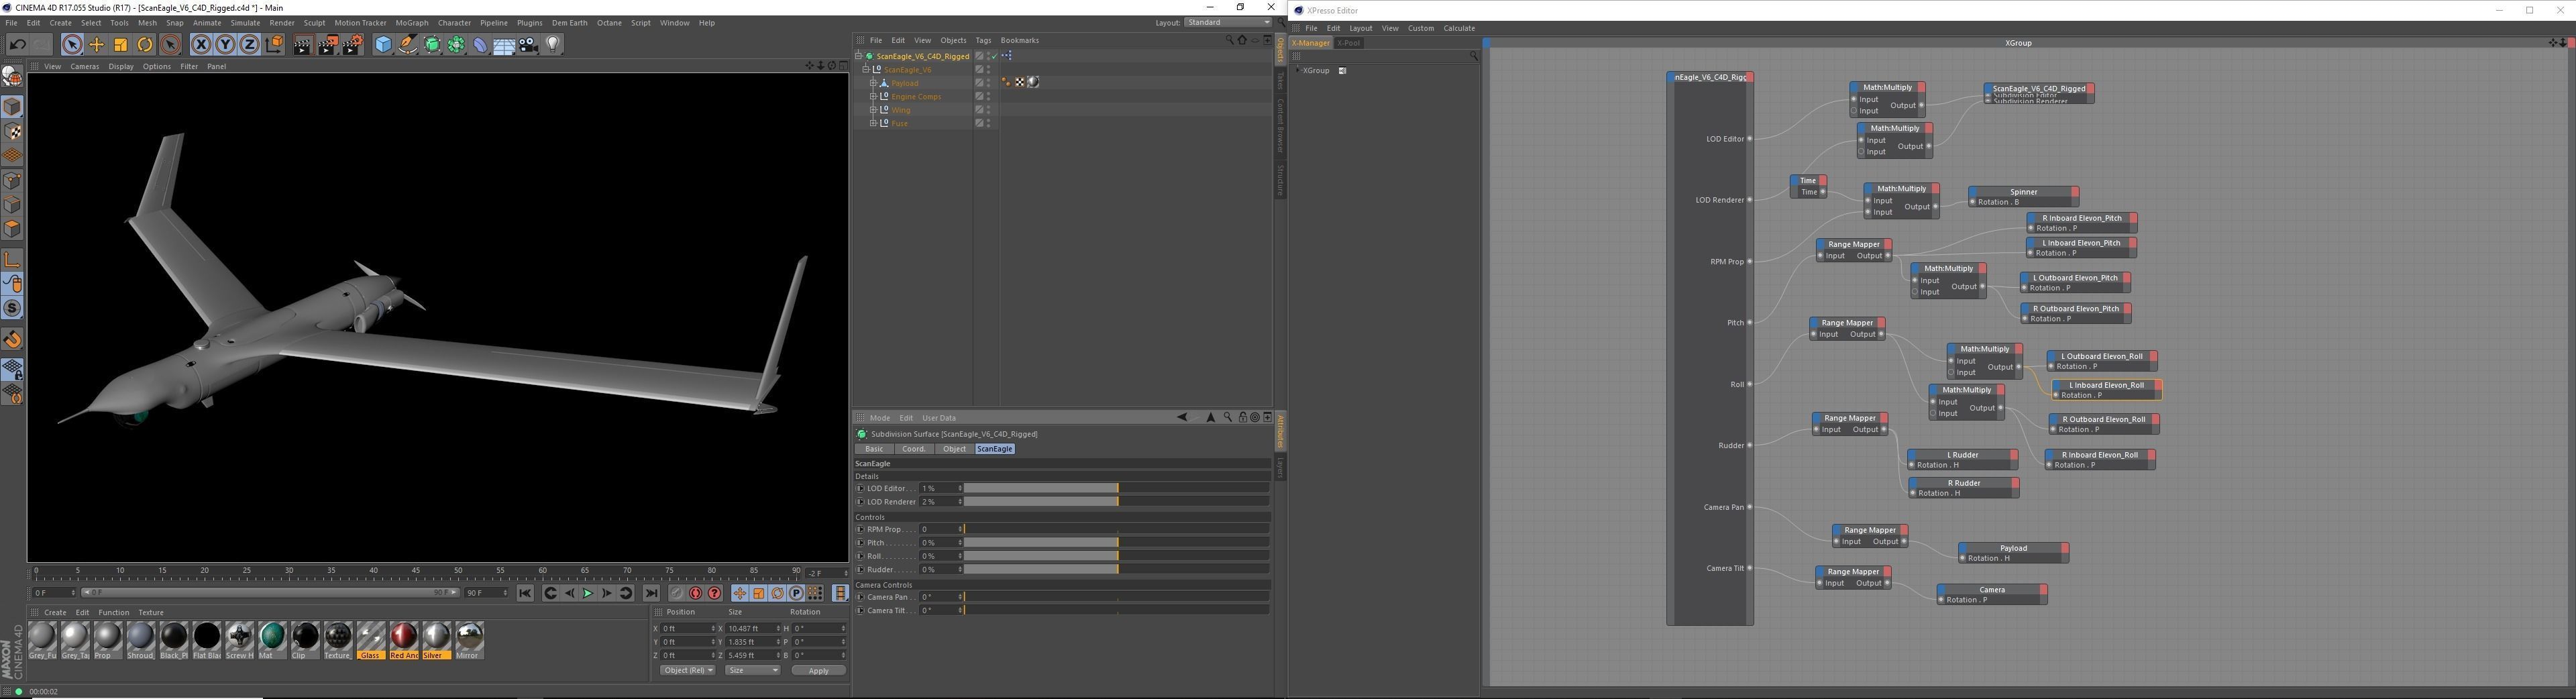Click the Subdivision Surface generator icon
Viewport: 2576px width, 699px height.
pyautogui.click(x=432, y=45)
